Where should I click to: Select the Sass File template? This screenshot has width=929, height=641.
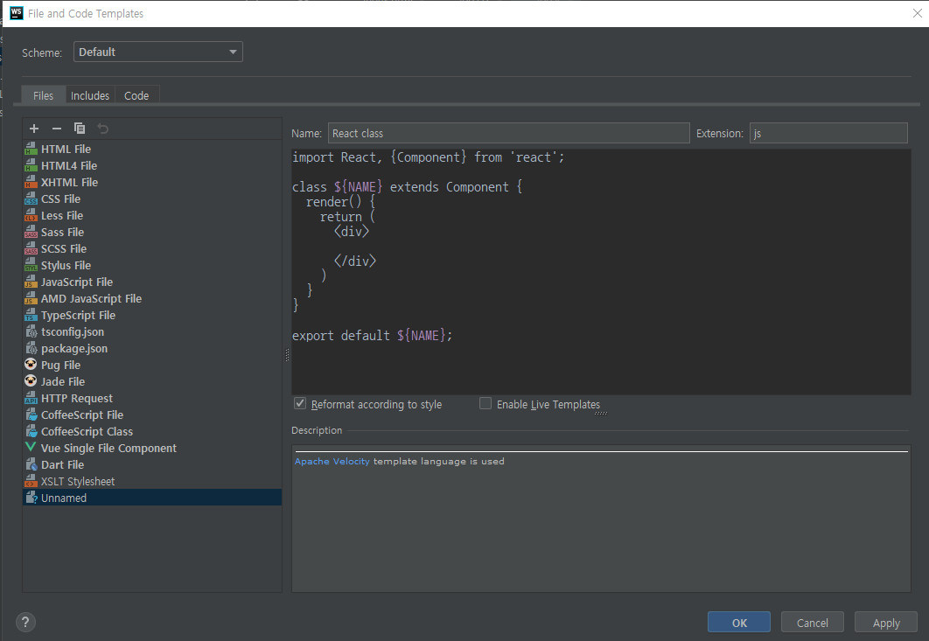tap(151, 232)
